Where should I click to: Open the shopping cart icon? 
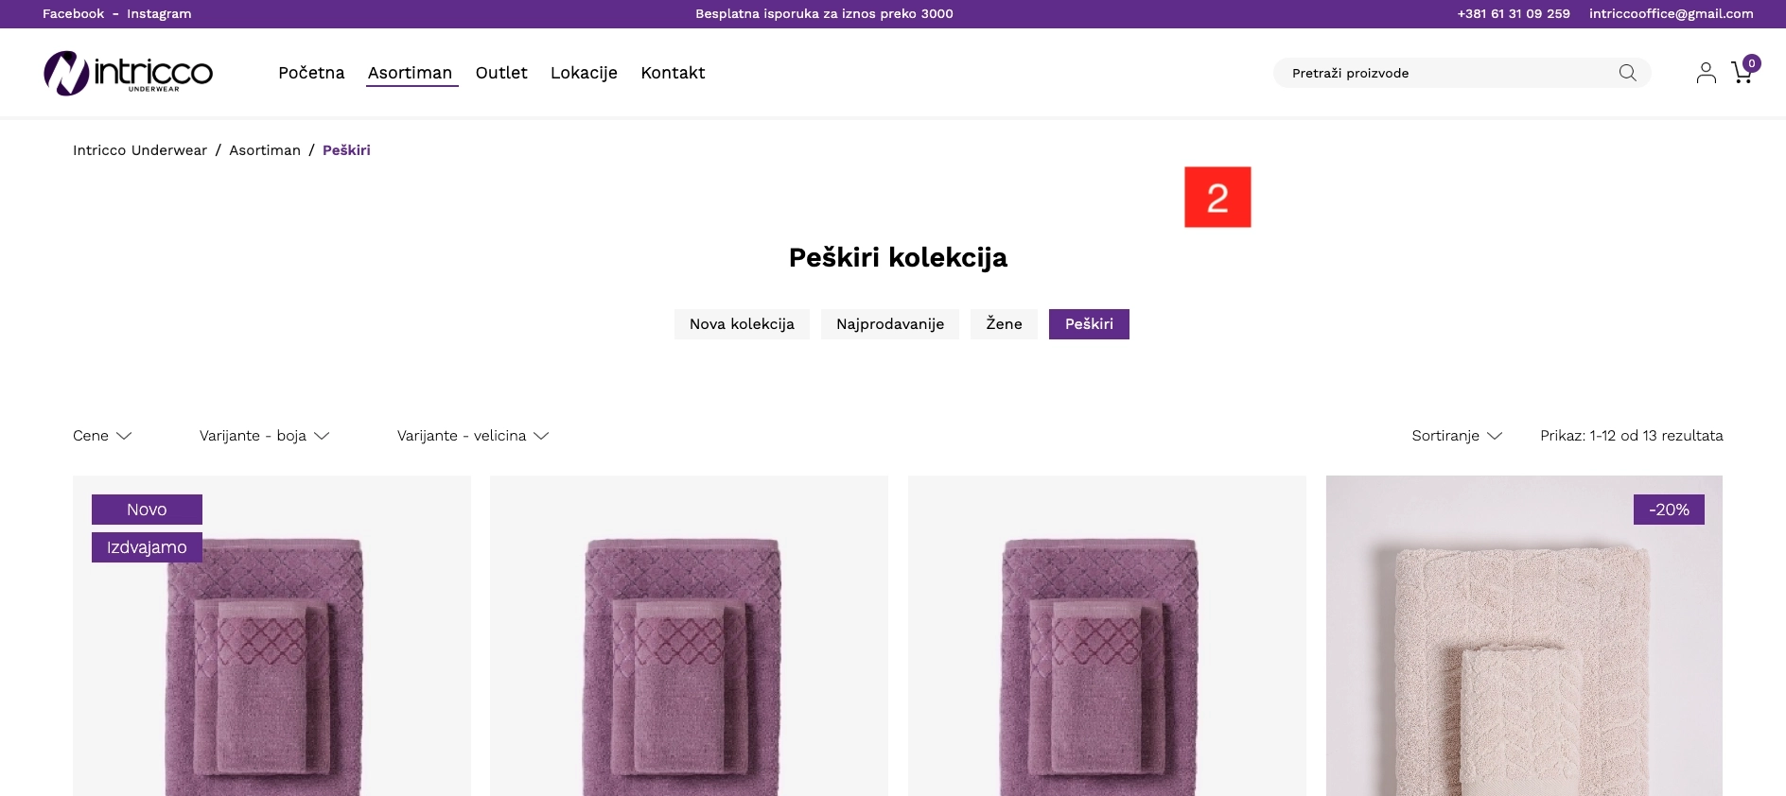1742,73
